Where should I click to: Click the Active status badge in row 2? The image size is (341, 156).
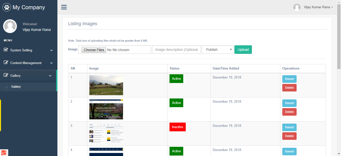(x=176, y=103)
